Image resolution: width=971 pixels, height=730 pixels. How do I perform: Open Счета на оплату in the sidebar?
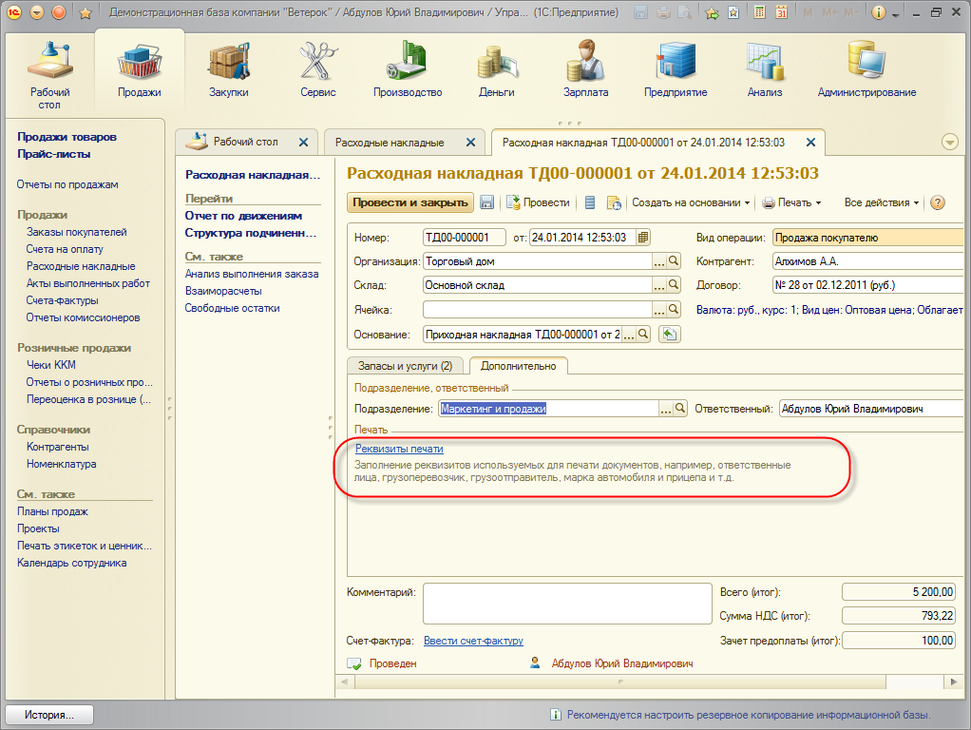(65, 249)
